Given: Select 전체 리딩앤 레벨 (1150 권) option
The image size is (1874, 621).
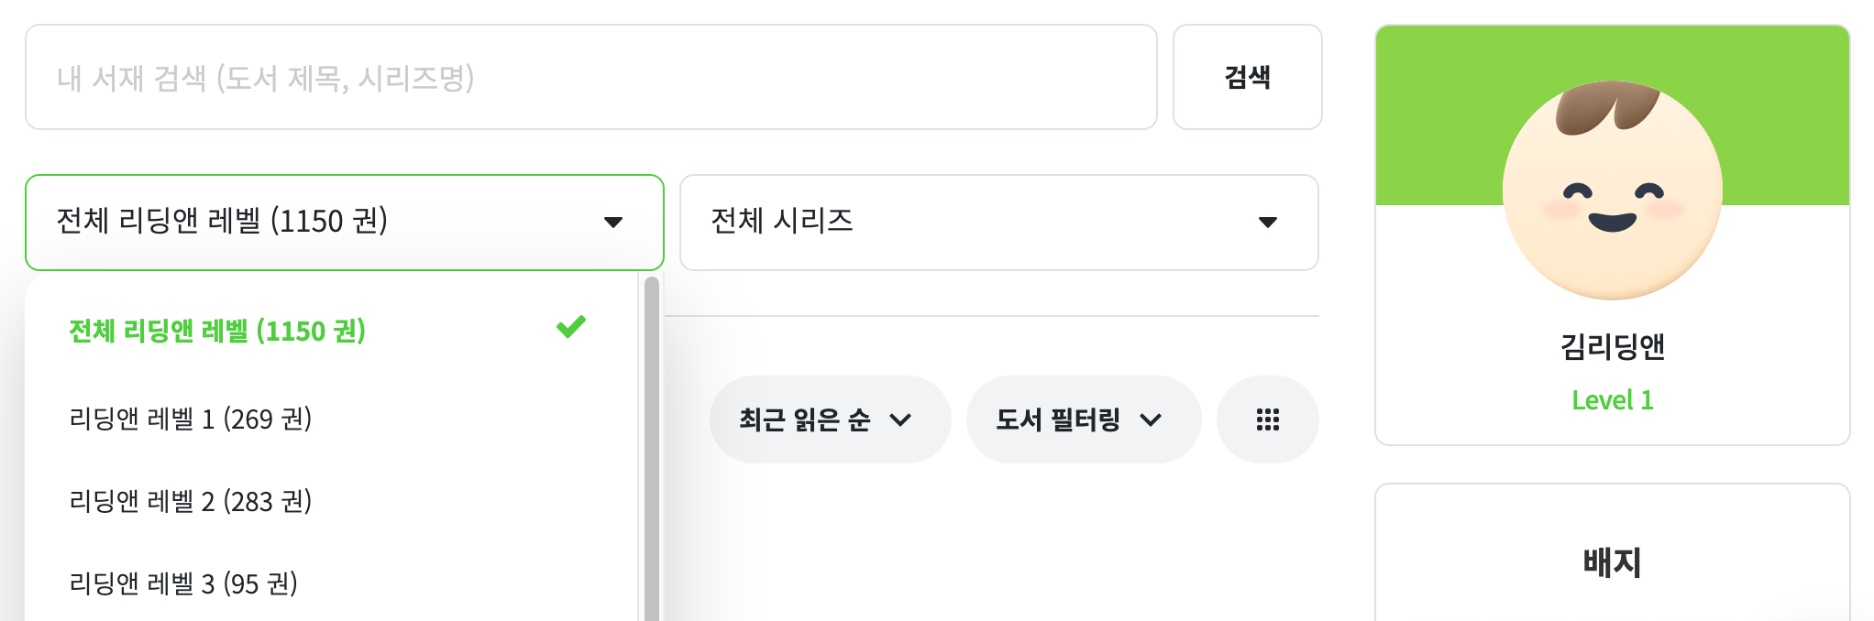Looking at the screenshot, I should coord(217,331).
